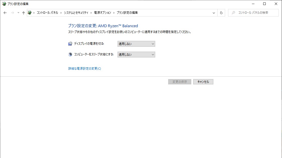
Task: Open 詳細な電源設定の変更 link
Action: (x=84, y=68)
